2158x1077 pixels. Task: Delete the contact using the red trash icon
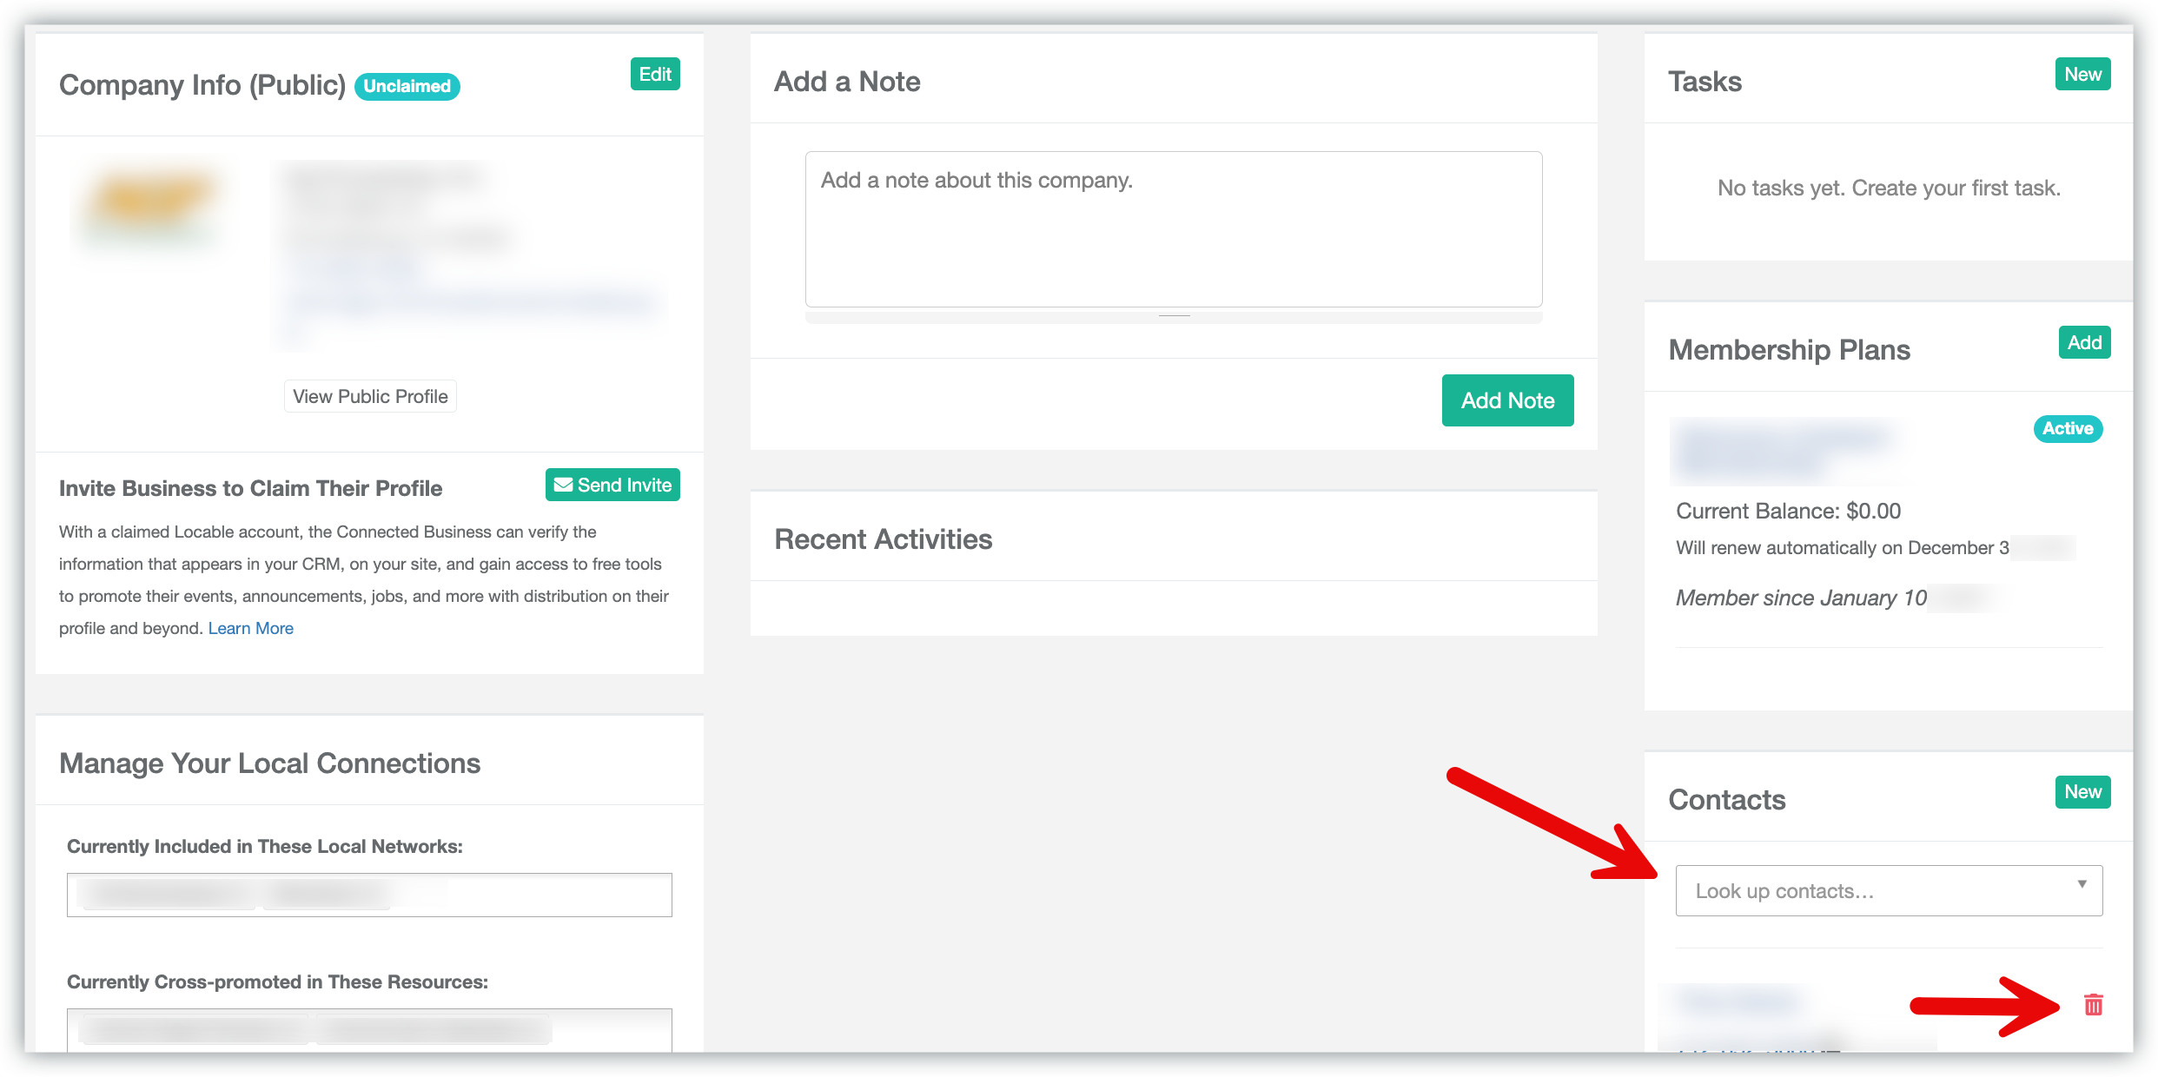(2093, 1005)
